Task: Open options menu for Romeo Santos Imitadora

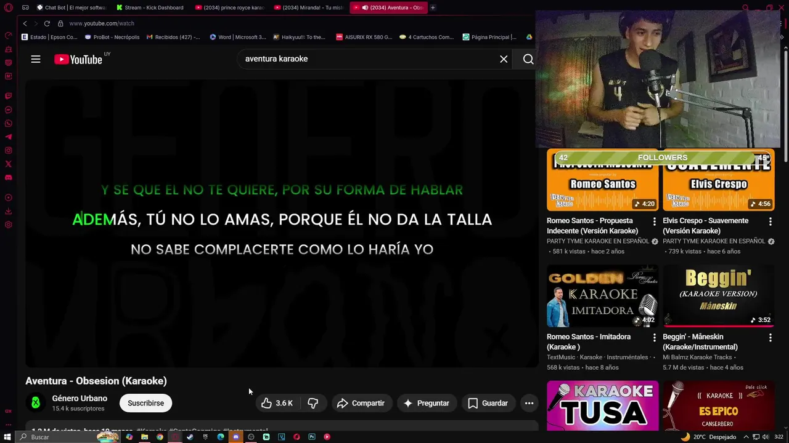Action: [655, 337]
